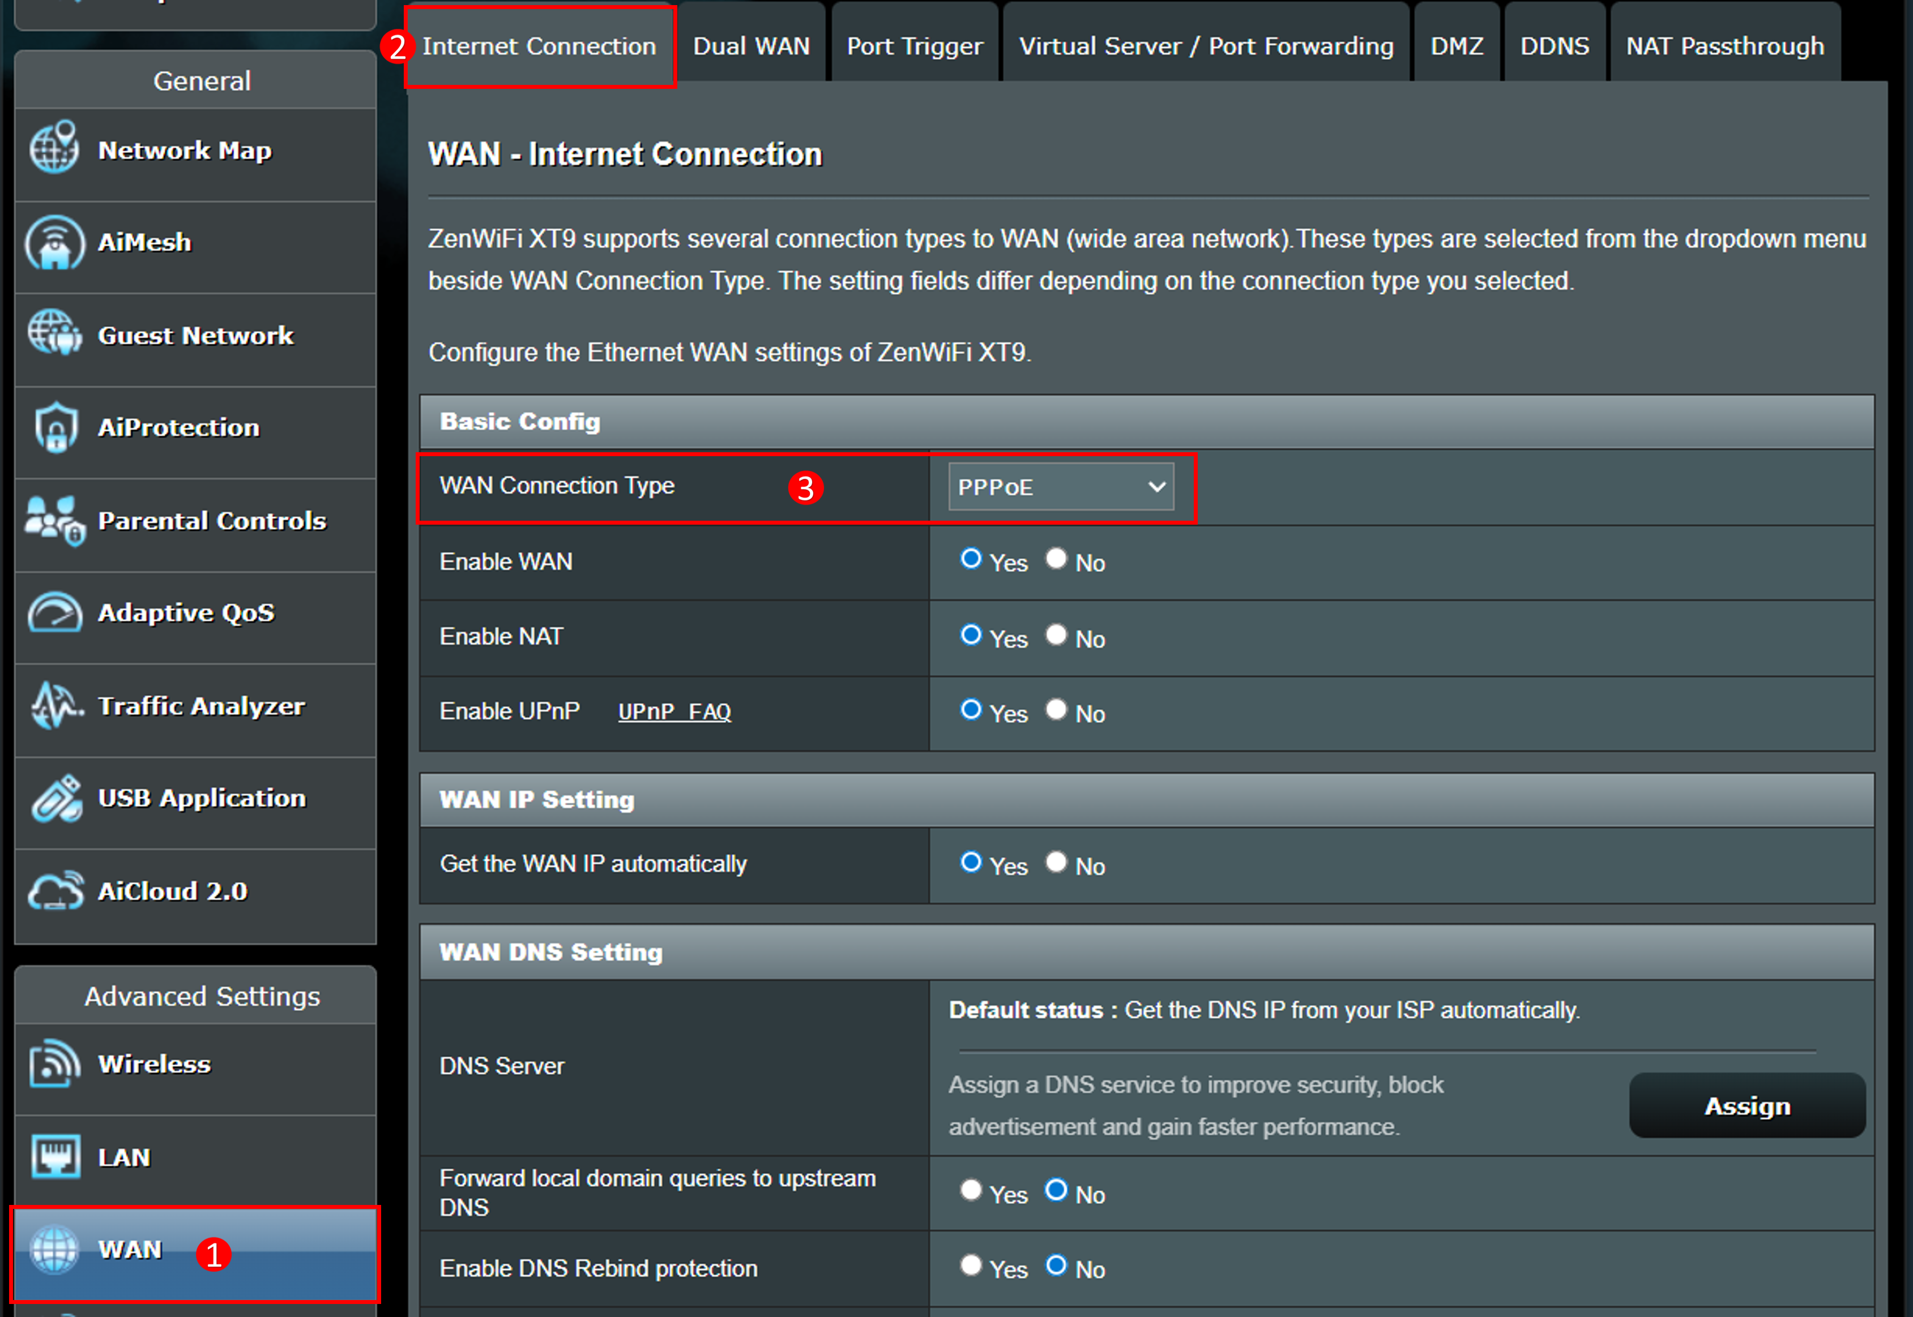Open USB Application icon in sidebar
This screenshot has height=1317, width=1913.
tap(55, 798)
